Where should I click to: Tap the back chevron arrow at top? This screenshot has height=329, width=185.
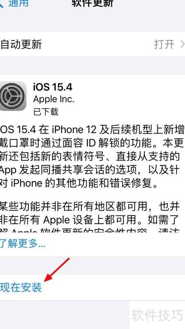(x=2, y=4)
